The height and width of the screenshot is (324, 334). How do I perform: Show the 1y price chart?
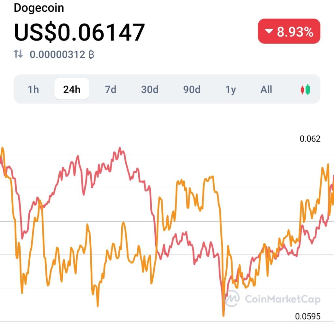coord(231,90)
